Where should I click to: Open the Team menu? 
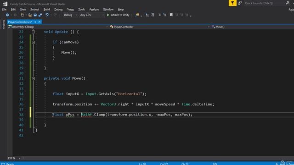[x=70, y=9]
